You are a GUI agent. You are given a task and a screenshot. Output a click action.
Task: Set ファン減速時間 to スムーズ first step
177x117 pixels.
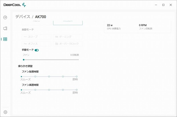click(x=21, y=90)
